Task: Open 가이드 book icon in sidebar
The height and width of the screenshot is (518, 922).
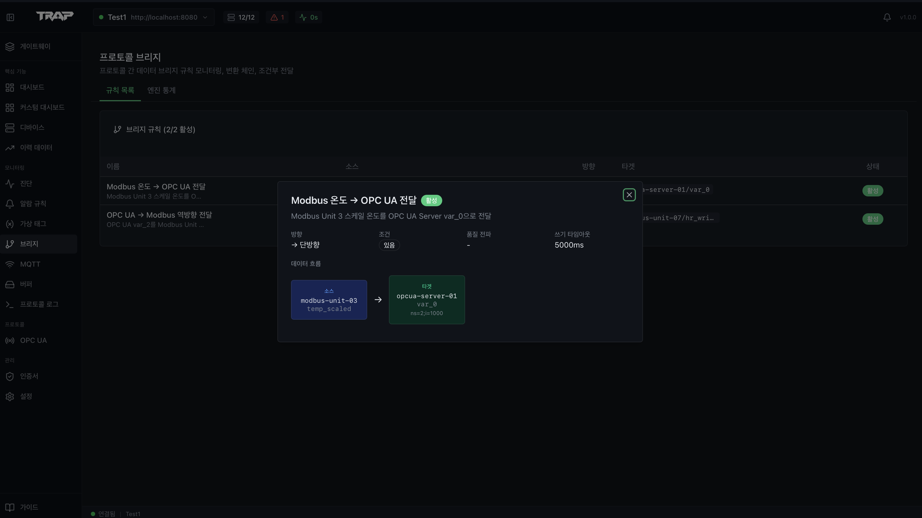Action: [x=10, y=507]
